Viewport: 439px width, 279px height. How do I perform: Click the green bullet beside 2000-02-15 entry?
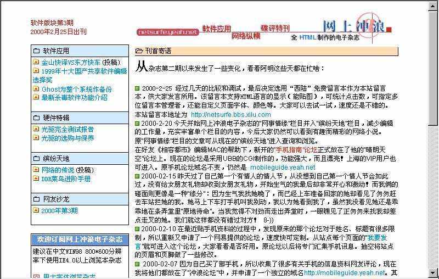pyautogui.click(x=137, y=176)
